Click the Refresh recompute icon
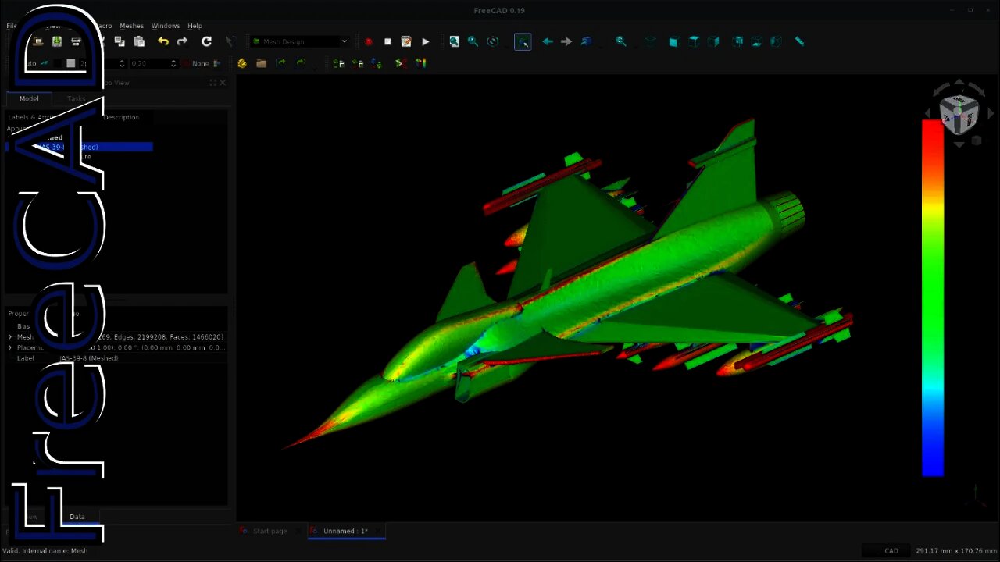Viewport: 1000px width, 562px height. coord(206,41)
